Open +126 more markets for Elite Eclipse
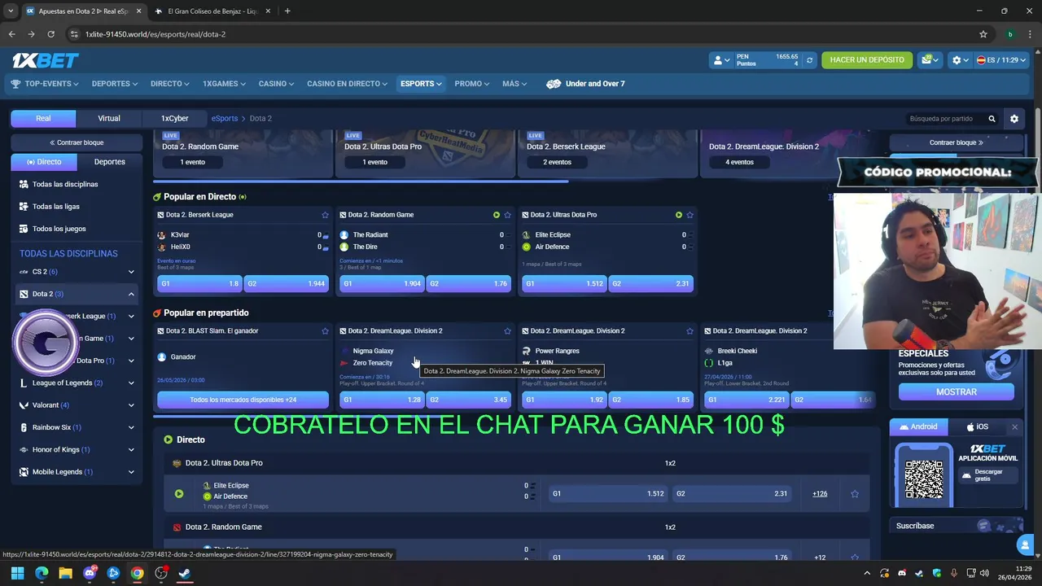Screen dimensions: 1042x586 (820, 493)
